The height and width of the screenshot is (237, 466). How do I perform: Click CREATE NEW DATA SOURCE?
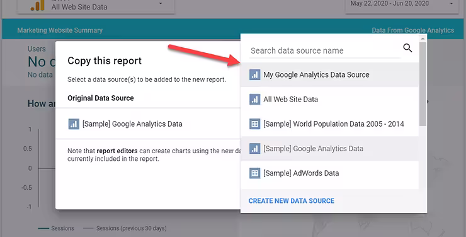point(291,201)
